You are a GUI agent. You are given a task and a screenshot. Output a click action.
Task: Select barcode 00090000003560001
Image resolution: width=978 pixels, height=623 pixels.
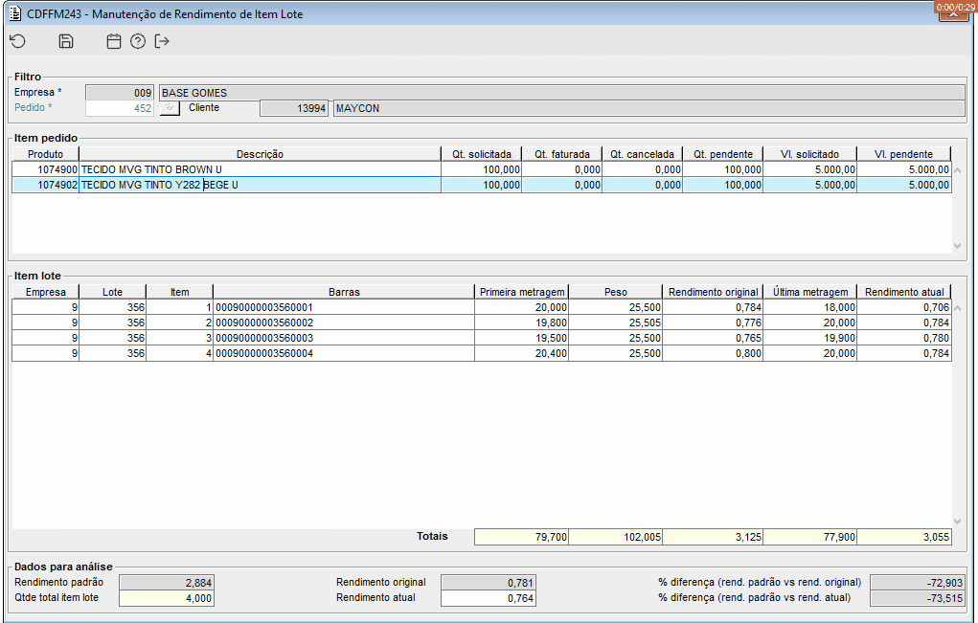(x=344, y=307)
